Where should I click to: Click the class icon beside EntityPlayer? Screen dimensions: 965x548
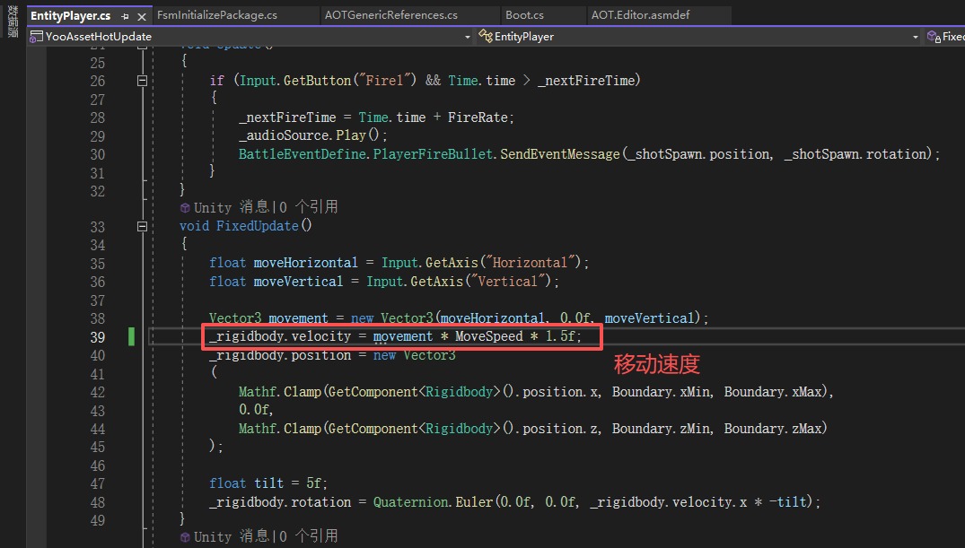pyautogui.click(x=486, y=36)
